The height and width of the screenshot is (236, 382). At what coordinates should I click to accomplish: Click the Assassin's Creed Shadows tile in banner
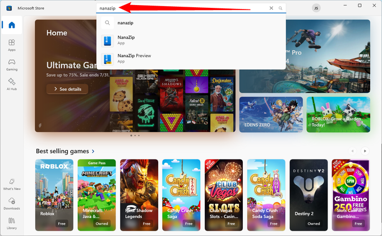point(172,95)
